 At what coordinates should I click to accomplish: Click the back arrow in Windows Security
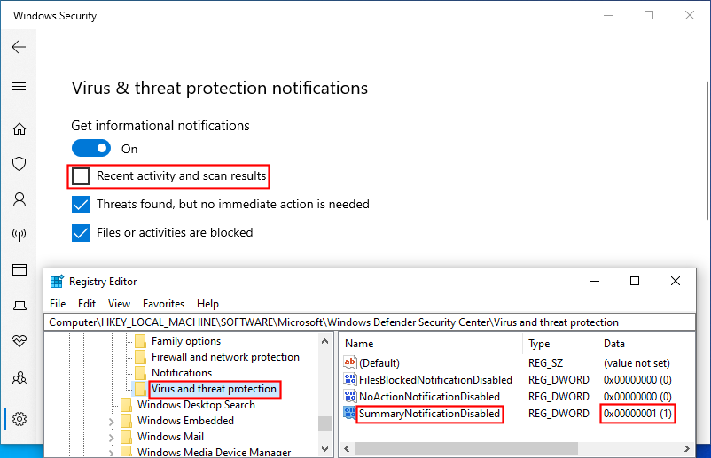coord(19,48)
